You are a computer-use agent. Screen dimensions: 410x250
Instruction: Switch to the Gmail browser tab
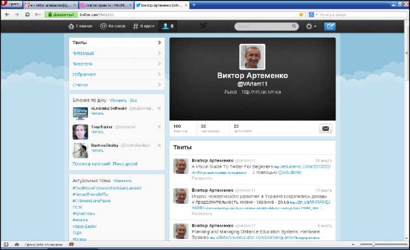tap(50, 5)
